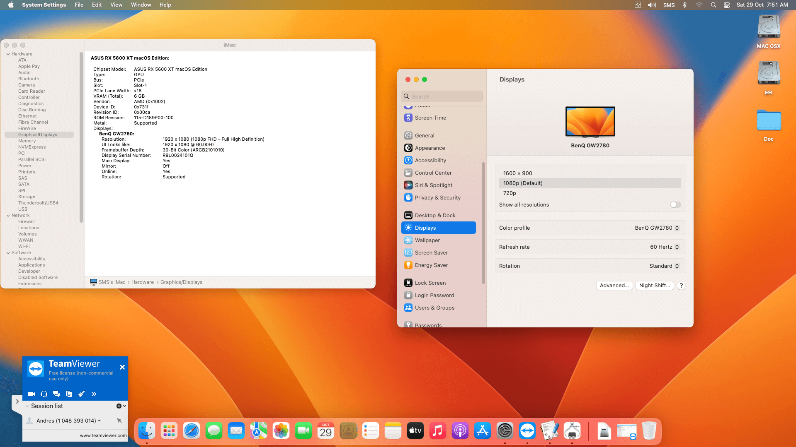Open Energy Saver settings pane
This screenshot has height=447, width=796.
[439, 265]
